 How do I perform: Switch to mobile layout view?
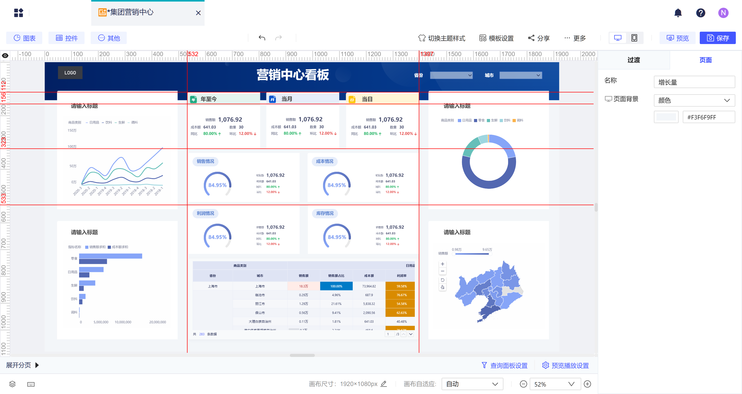point(634,38)
